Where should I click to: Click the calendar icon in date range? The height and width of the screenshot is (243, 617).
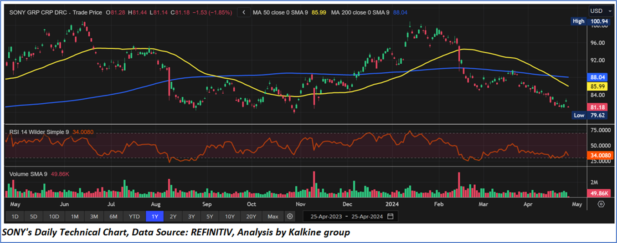(391, 216)
